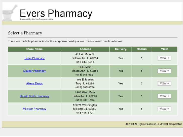183x137 pixels.
Task: Click the multiple pharmacies instruction sentence
Action: tap(65, 41)
